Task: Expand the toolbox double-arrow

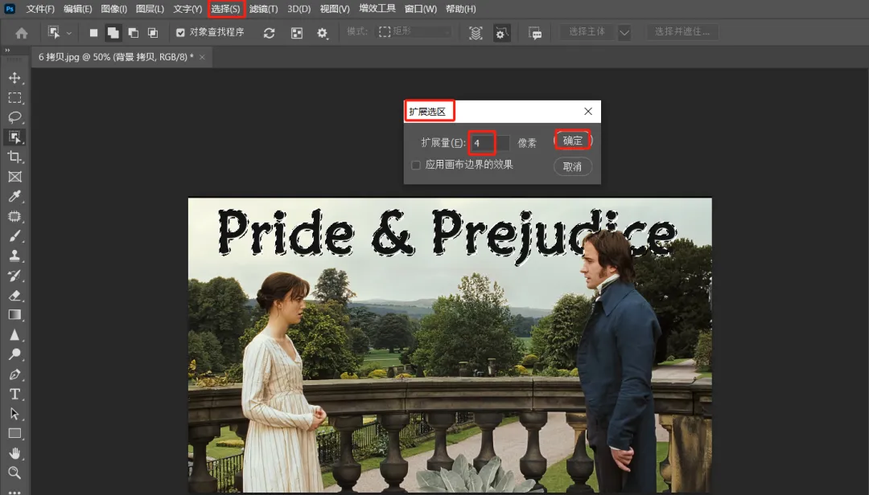Action: [x=8, y=51]
